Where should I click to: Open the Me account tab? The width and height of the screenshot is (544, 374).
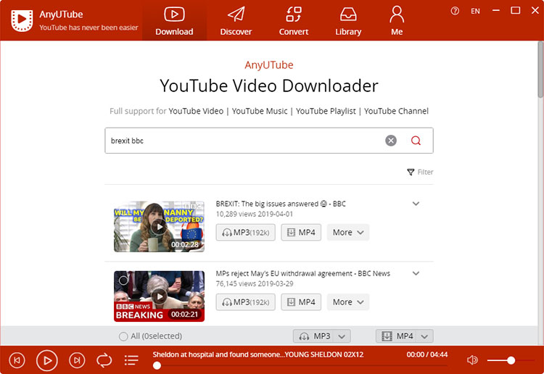click(397, 20)
